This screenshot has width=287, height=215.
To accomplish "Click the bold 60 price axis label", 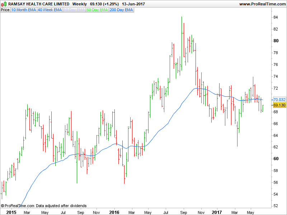I will tap(276, 159).
